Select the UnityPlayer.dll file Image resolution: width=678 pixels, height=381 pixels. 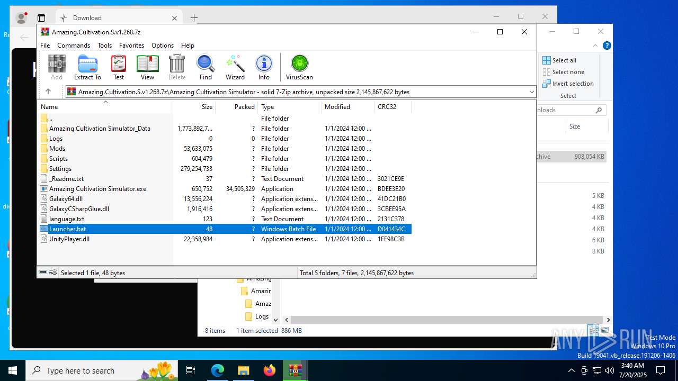pyautogui.click(x=225, y=239)
